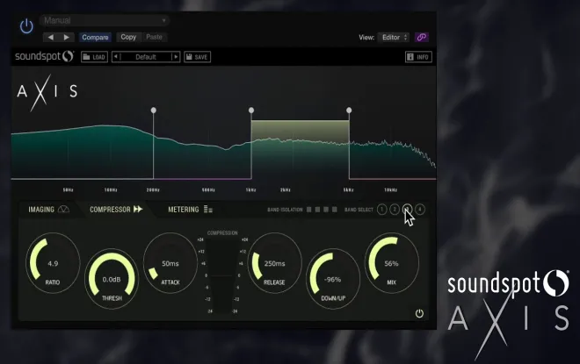Click the 10kHz frequency label

point(390,189)
